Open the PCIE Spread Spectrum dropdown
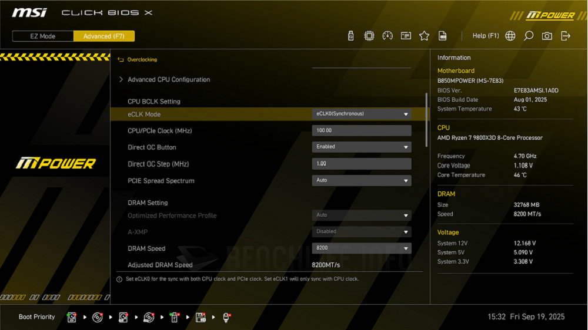588x330 pixels. [x=362, y=180]
